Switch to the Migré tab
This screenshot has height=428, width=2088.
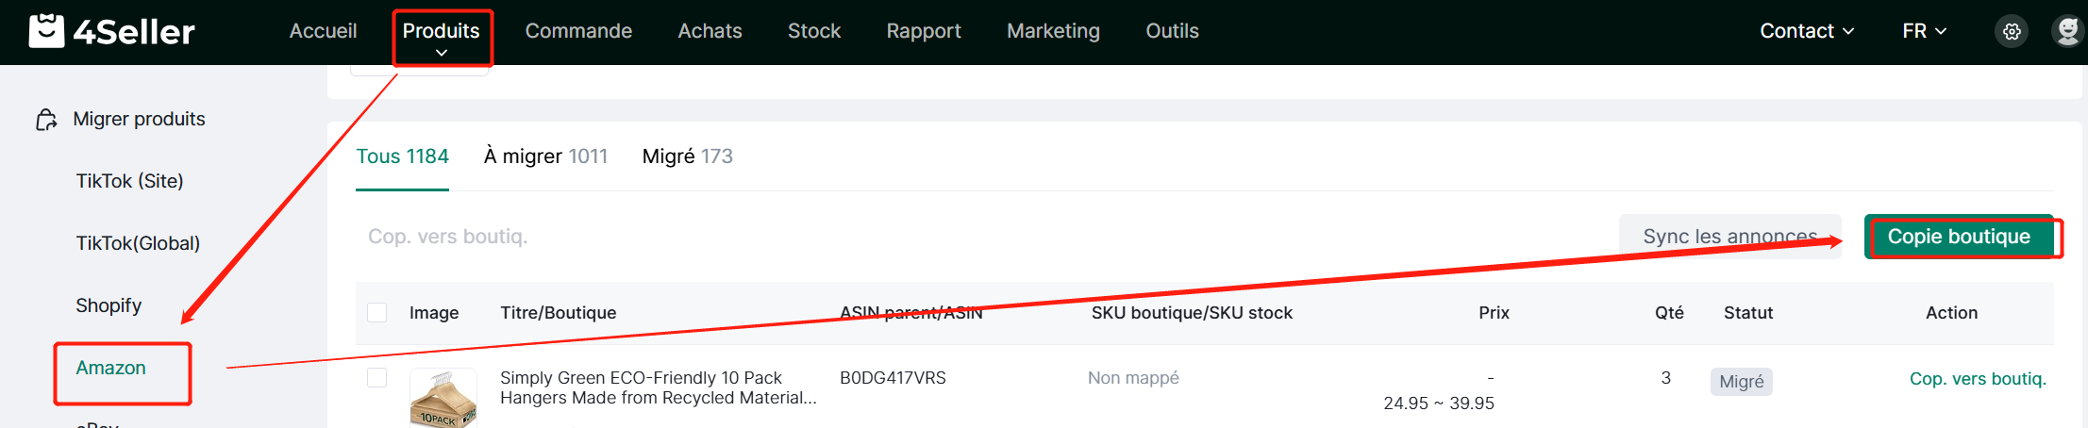point(687,156)
